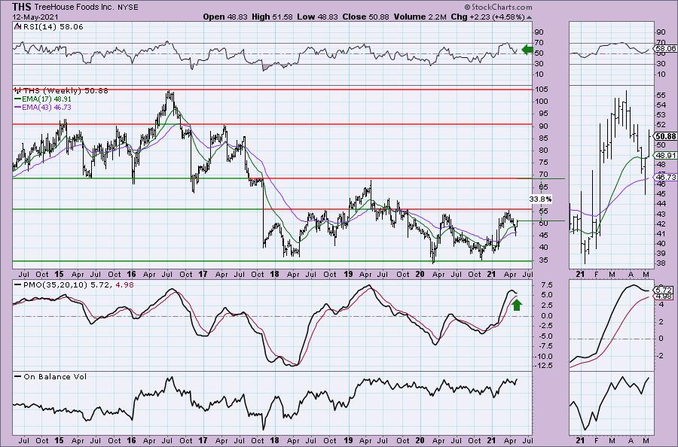The width and height of the screenshot is (678, 447).
Task: Click the THS (Weekly) 50.88 legend label
Action: click(66, 91)
